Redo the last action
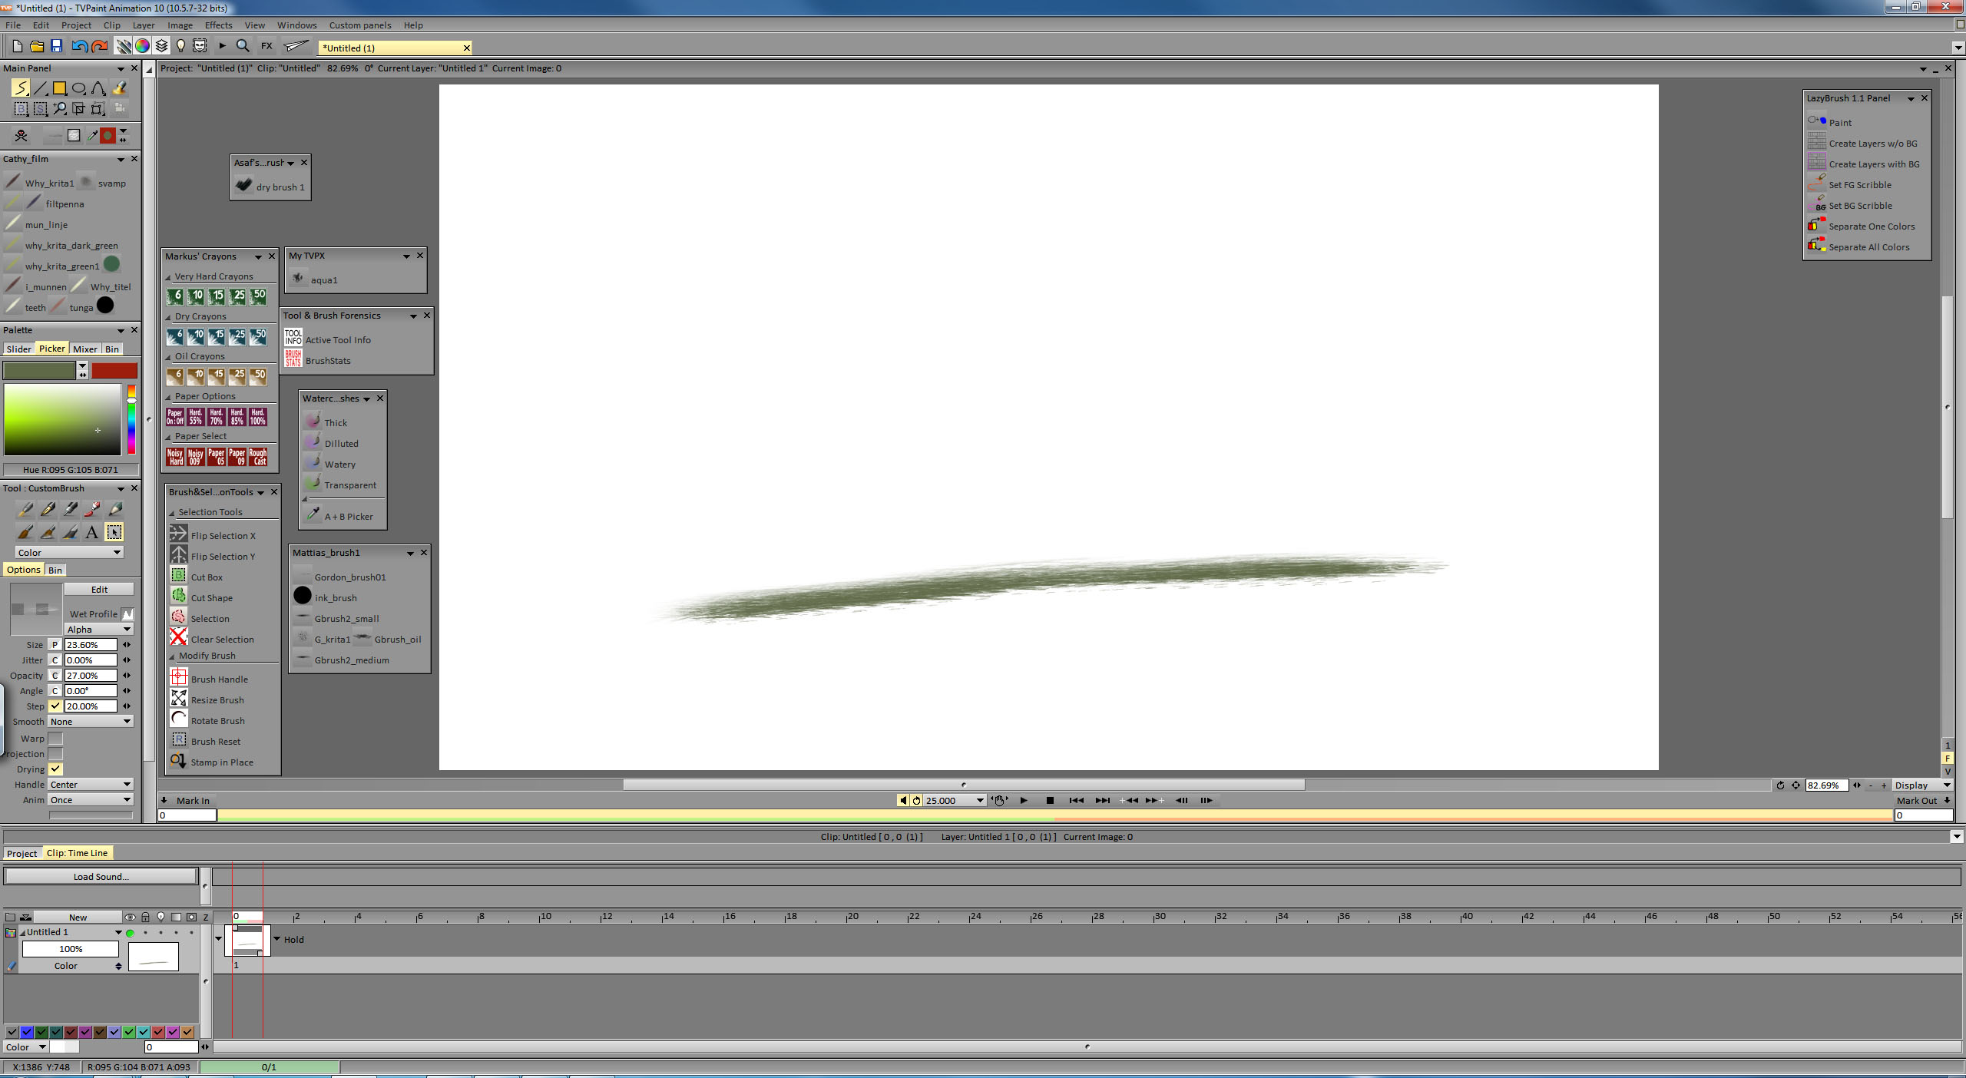 [x=99, y=46]
